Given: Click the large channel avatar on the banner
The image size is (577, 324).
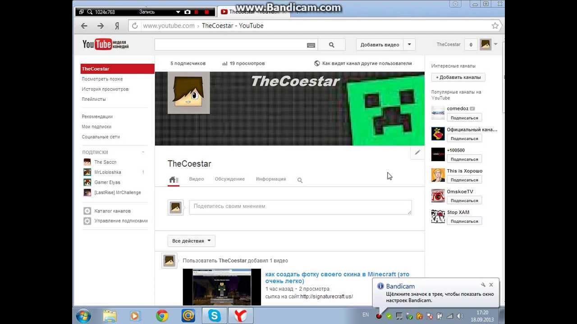Looking at the screenshot, I should click(189, 93).
